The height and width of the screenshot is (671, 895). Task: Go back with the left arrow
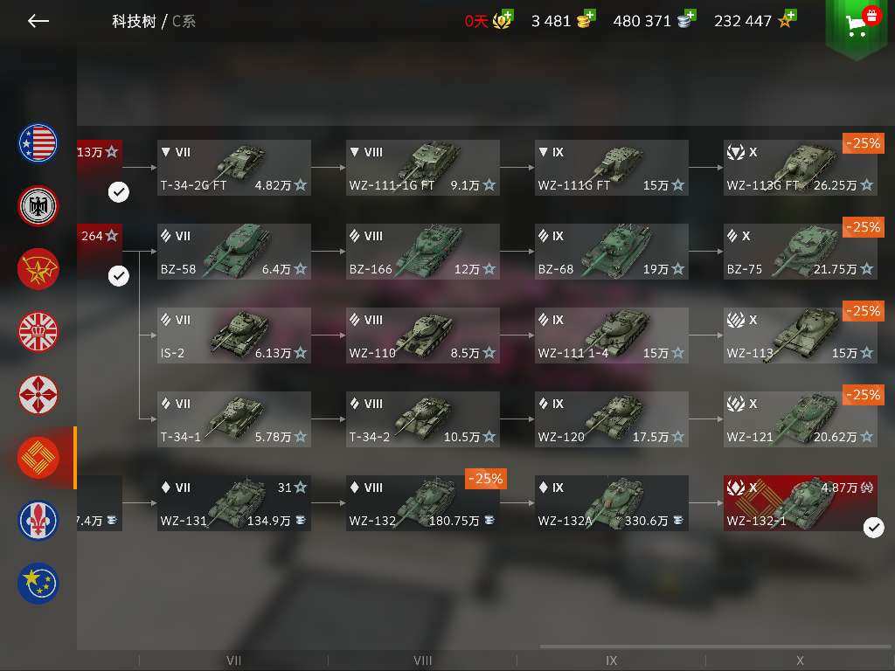point(38,21)
